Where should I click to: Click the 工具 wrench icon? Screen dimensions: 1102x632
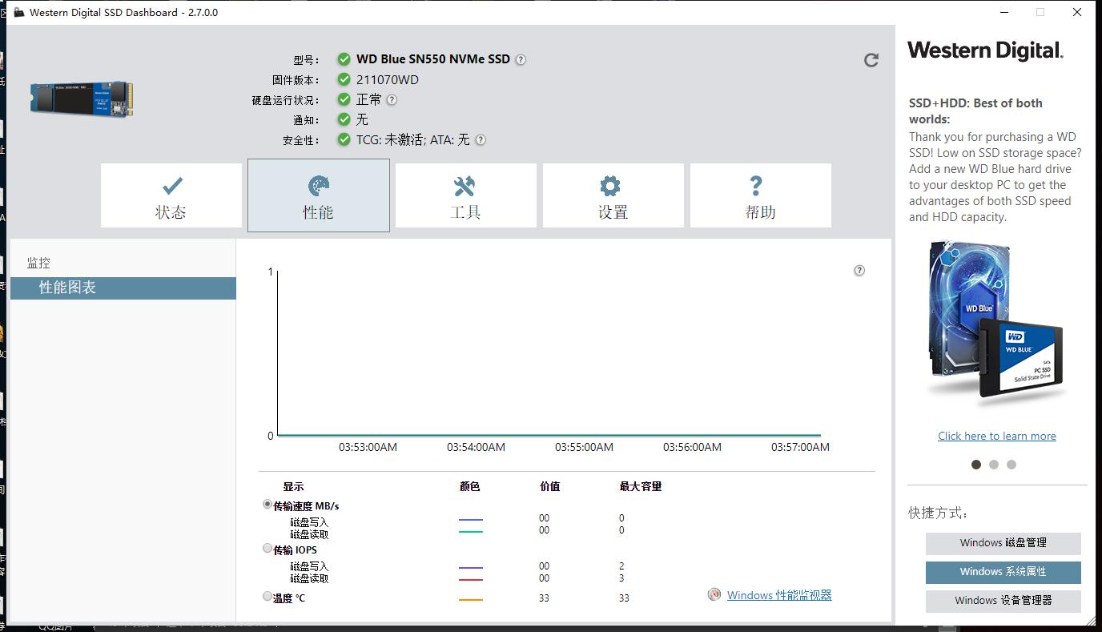465,185
